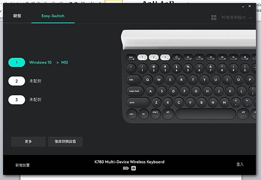Select Easy-Switch channel 3 pill

(17, 100)
